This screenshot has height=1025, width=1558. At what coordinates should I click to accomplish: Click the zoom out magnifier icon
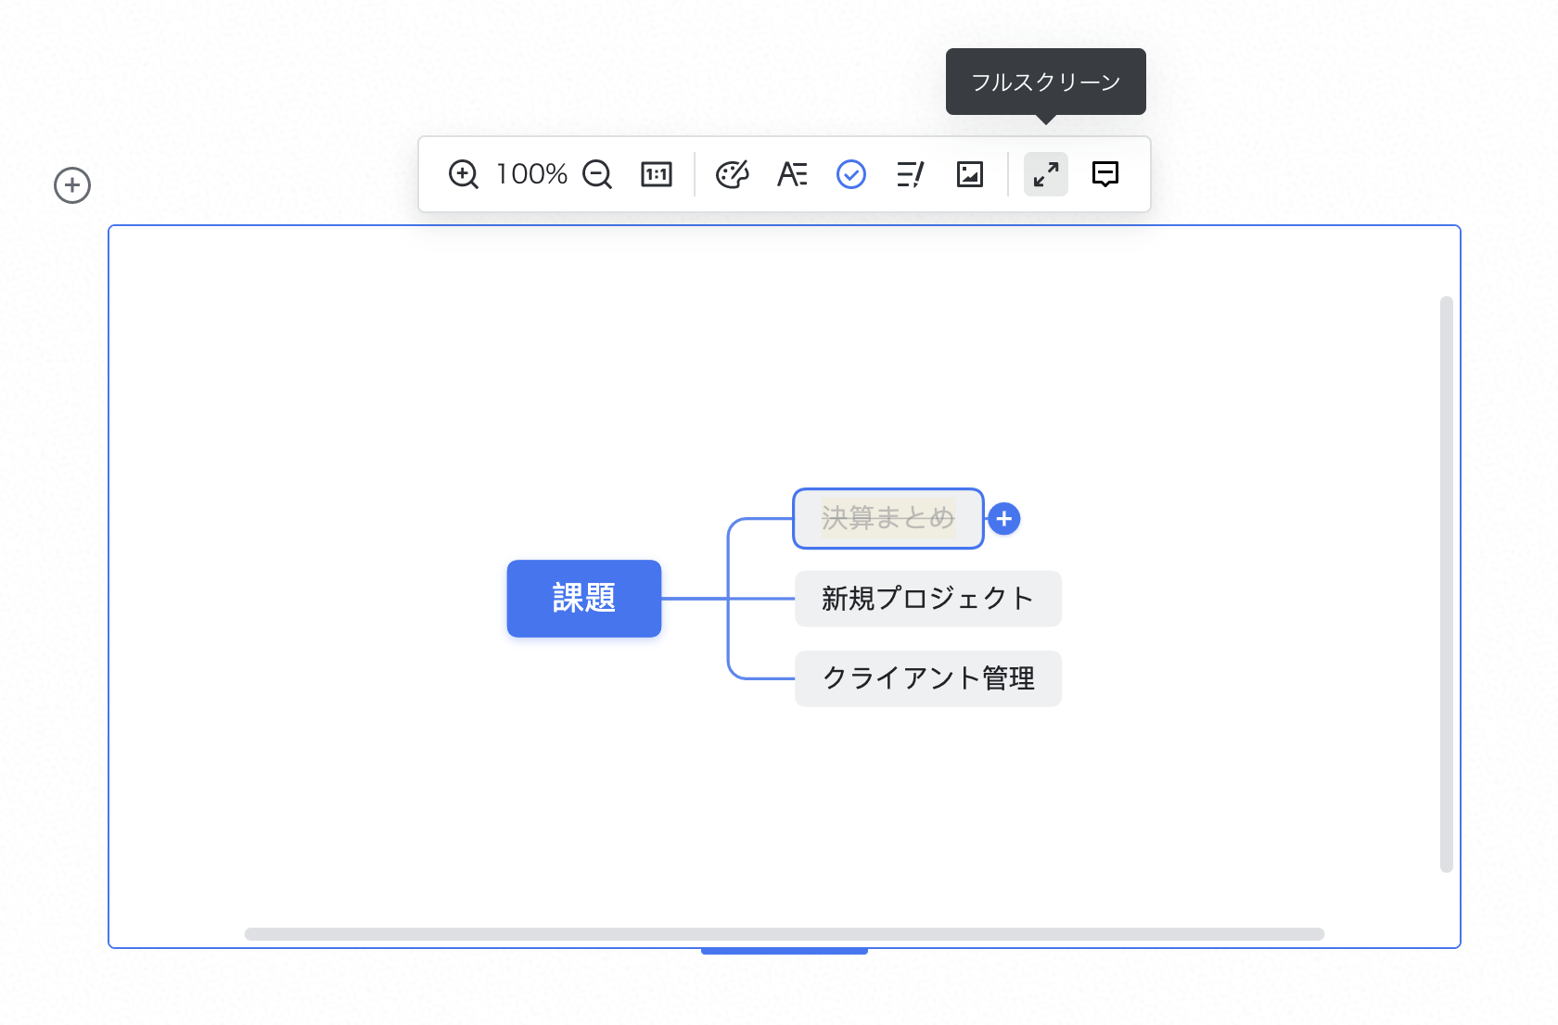[x=598, y=174]
